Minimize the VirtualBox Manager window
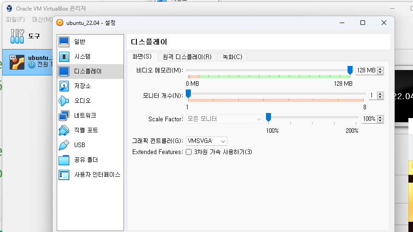413x232 pixels. 392,8
